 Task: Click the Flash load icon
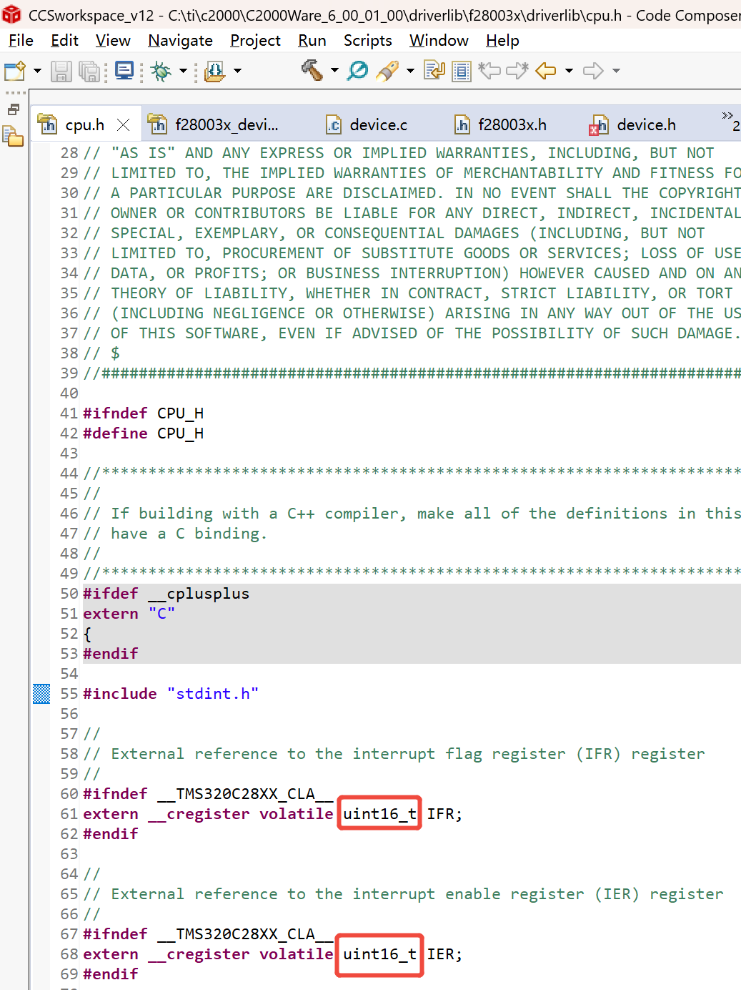[214, 71]
